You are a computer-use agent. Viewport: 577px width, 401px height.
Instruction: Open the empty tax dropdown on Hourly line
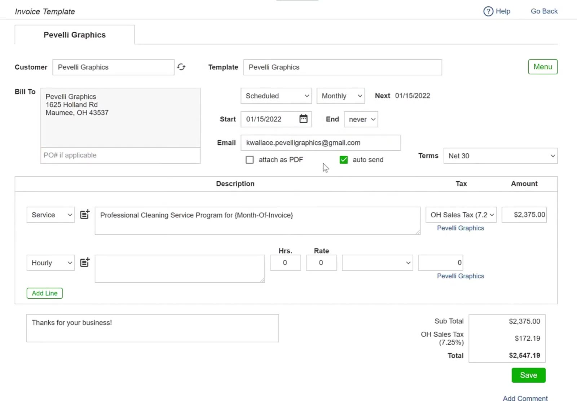pyautogui.click(x=378, y=263)
